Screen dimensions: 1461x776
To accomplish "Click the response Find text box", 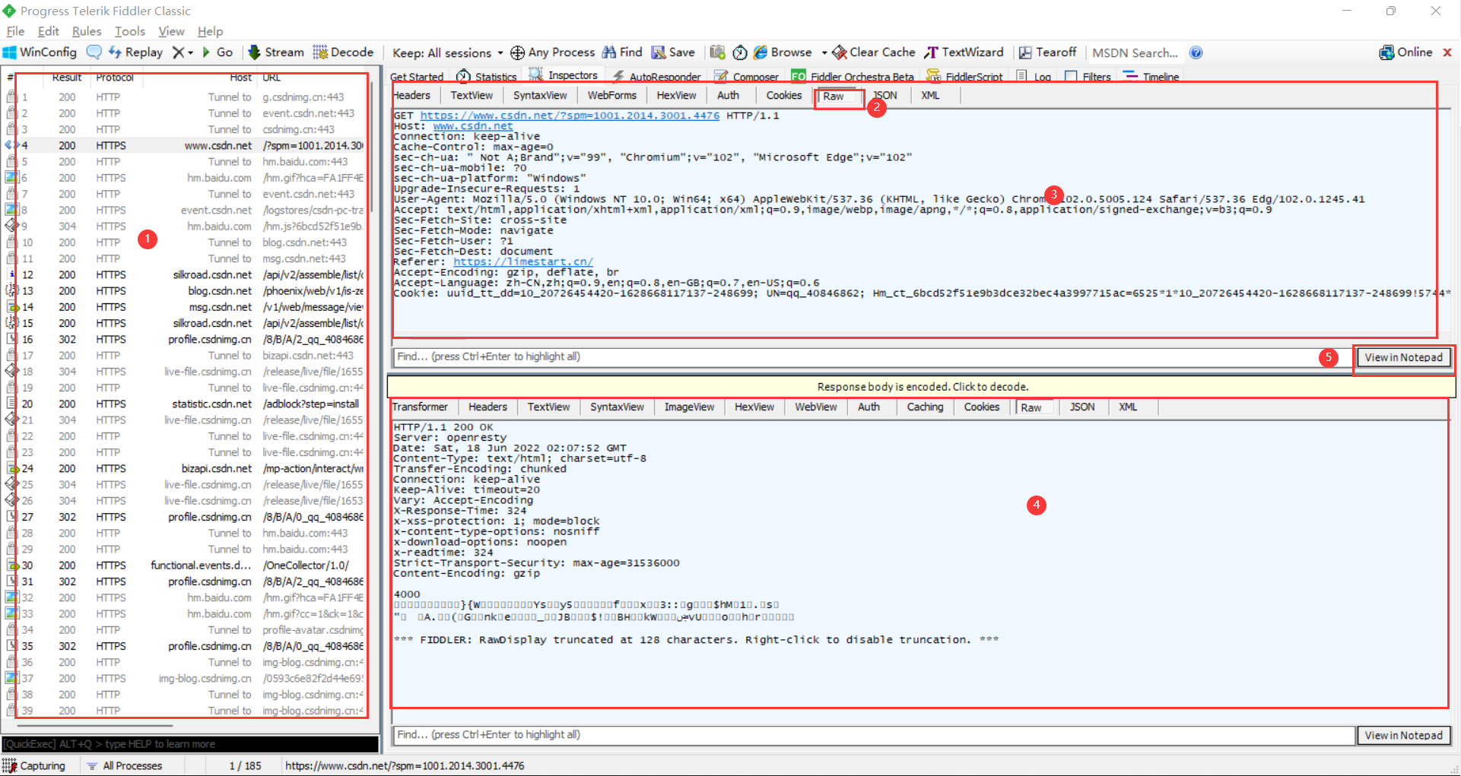I will (x=874, y=734).
